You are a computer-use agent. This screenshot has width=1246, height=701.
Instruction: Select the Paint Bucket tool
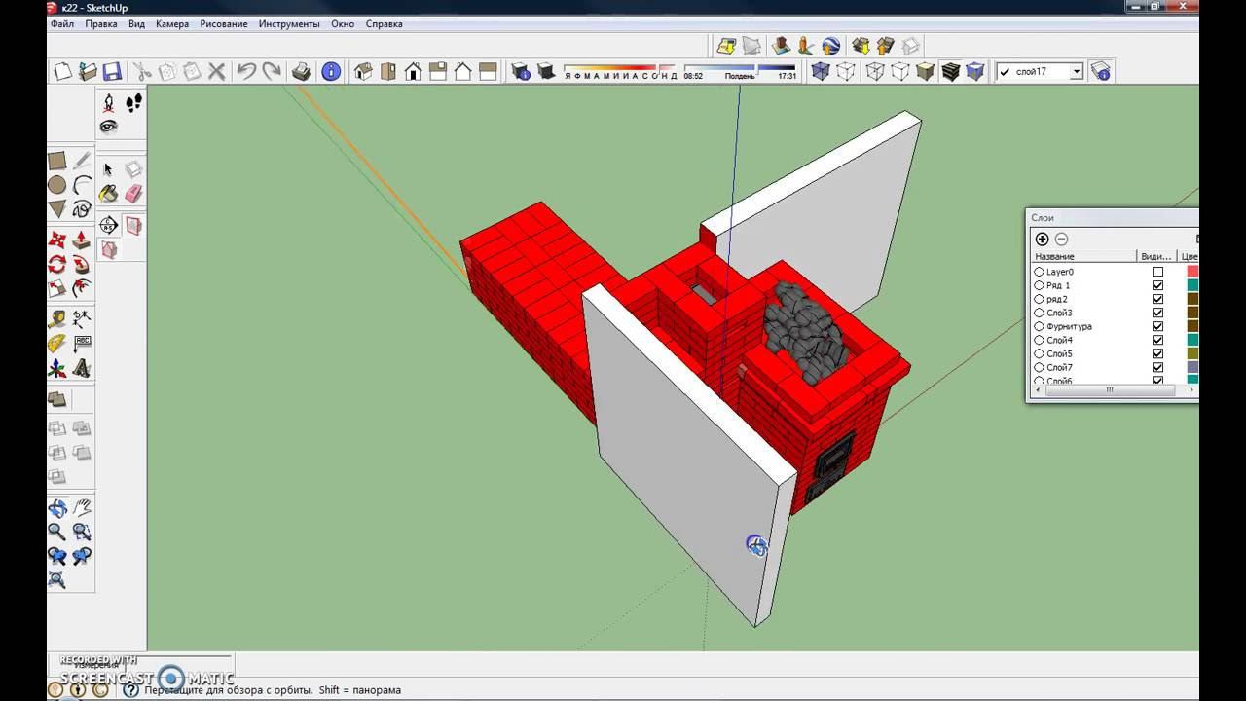click(108, 194)
